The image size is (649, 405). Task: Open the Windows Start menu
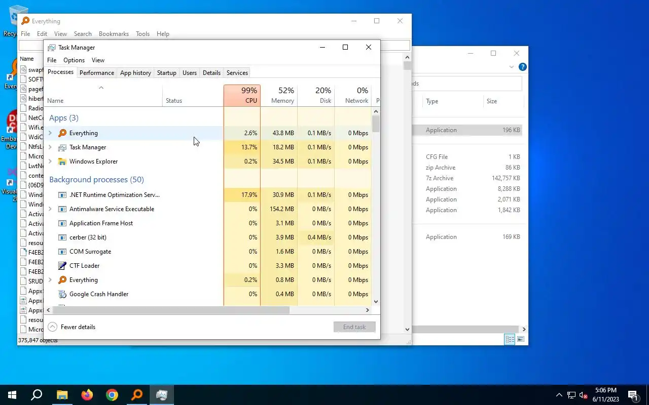pos(12,395)
